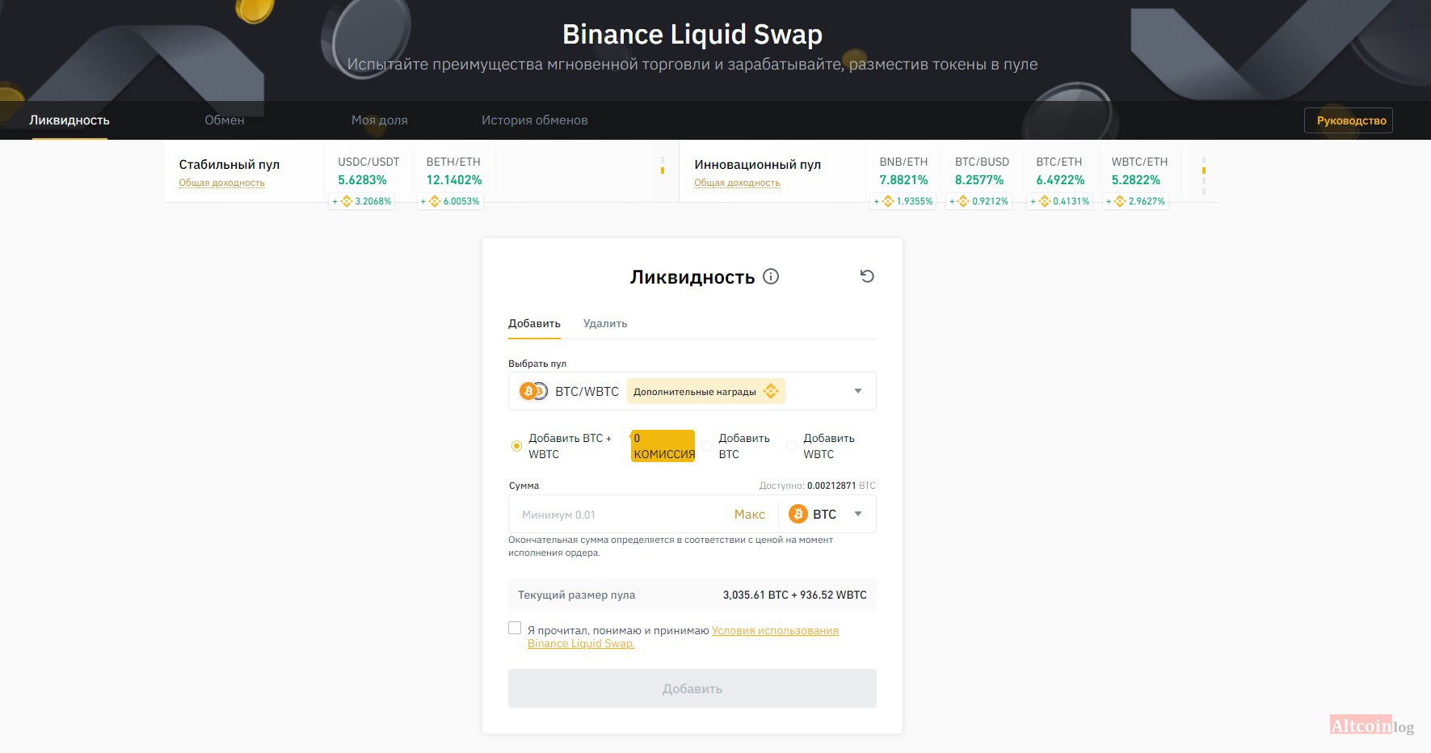Click BNB bonus badge under USDC/USDT
The image size is (1431, 753).
pos(362,201)
